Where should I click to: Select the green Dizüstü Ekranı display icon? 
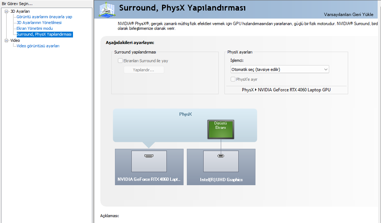pos(220,129)
